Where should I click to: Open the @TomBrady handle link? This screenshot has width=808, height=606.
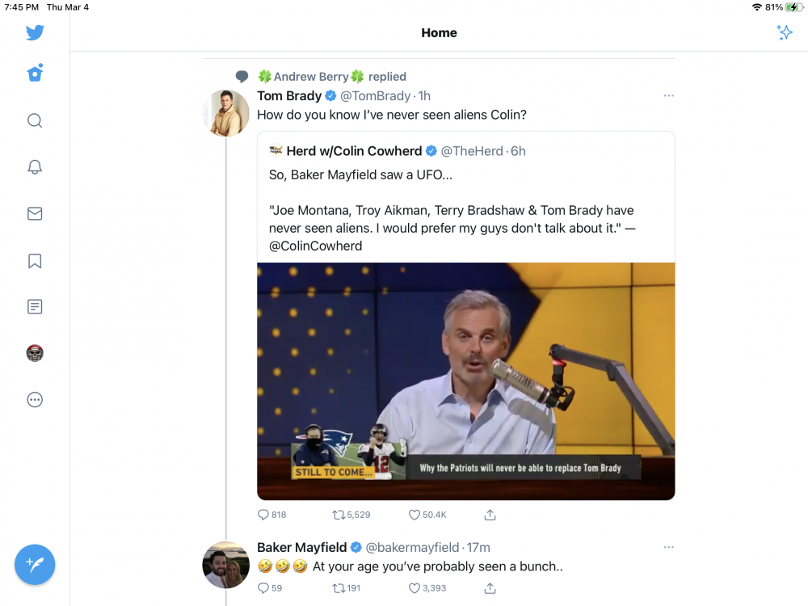tap(375, 96)
